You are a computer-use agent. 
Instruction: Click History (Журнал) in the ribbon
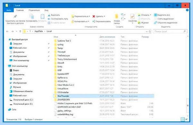click(x=143, y=23)
